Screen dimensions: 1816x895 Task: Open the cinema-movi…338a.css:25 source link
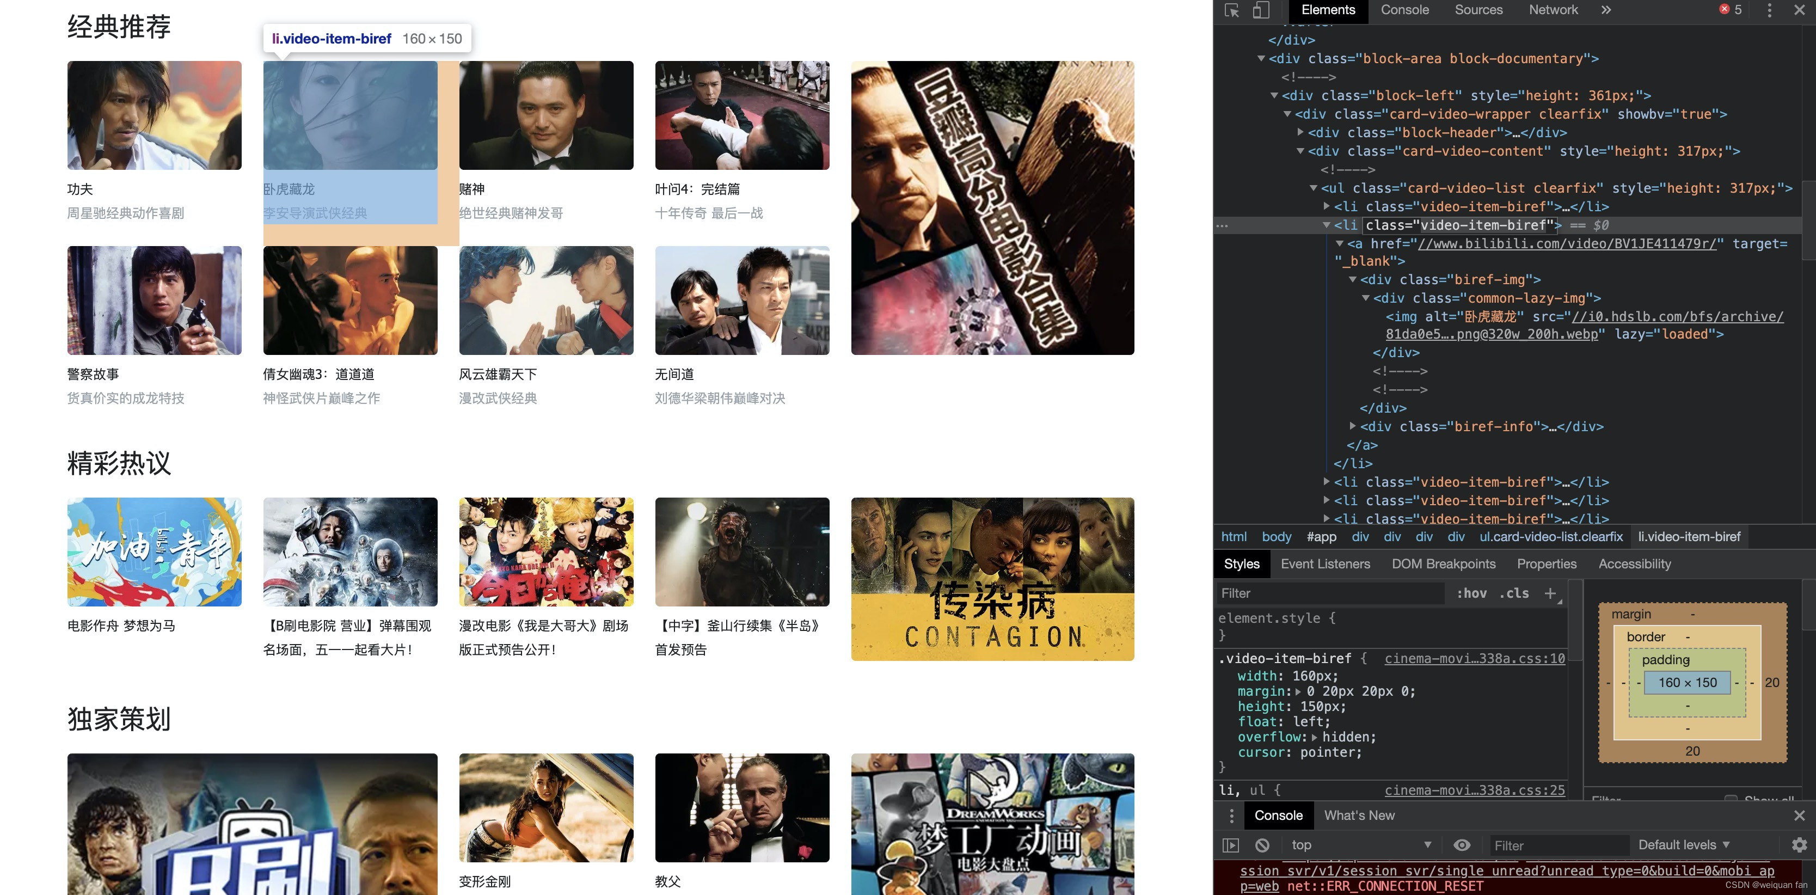click(1474, 790)
